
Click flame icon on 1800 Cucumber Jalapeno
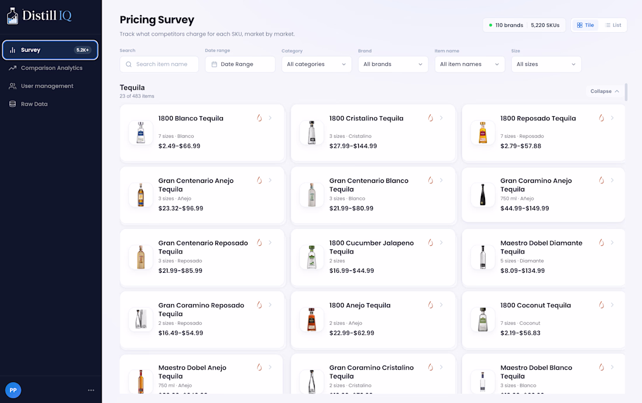coord(430,242)
